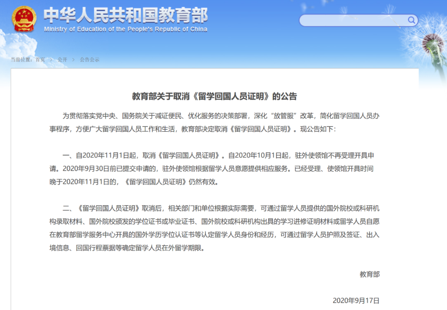Click the line starting with 构录取材料、国外院校颁发

214,221
